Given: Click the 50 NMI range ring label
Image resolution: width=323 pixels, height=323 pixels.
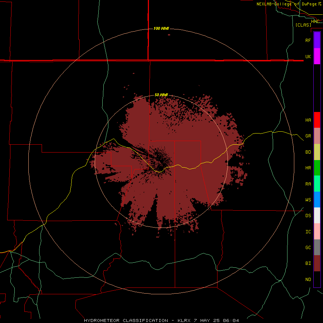Looking at the screenshot, I should 161,95.
